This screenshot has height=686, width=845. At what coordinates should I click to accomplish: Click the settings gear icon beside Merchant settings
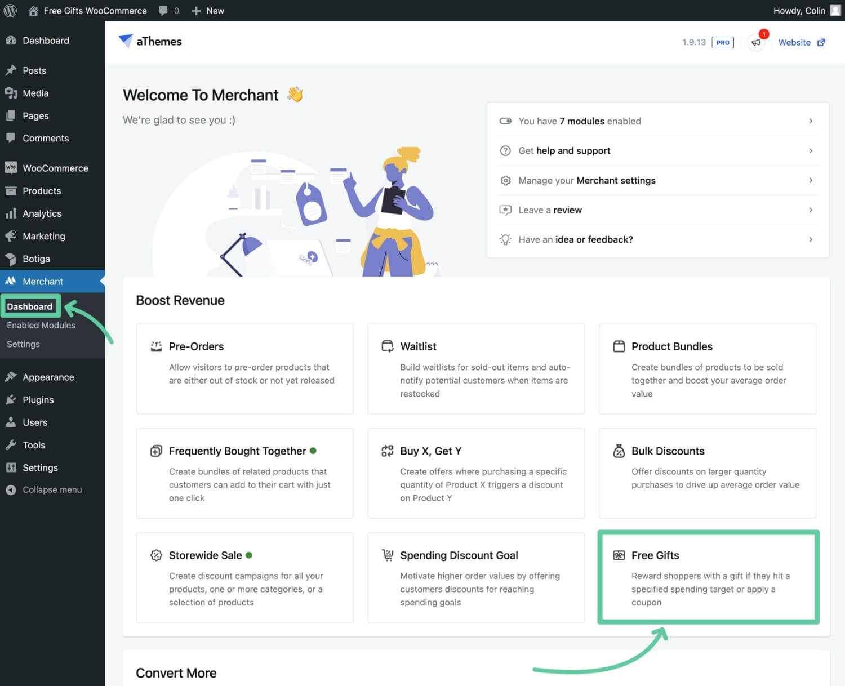(x=505, y=180)
